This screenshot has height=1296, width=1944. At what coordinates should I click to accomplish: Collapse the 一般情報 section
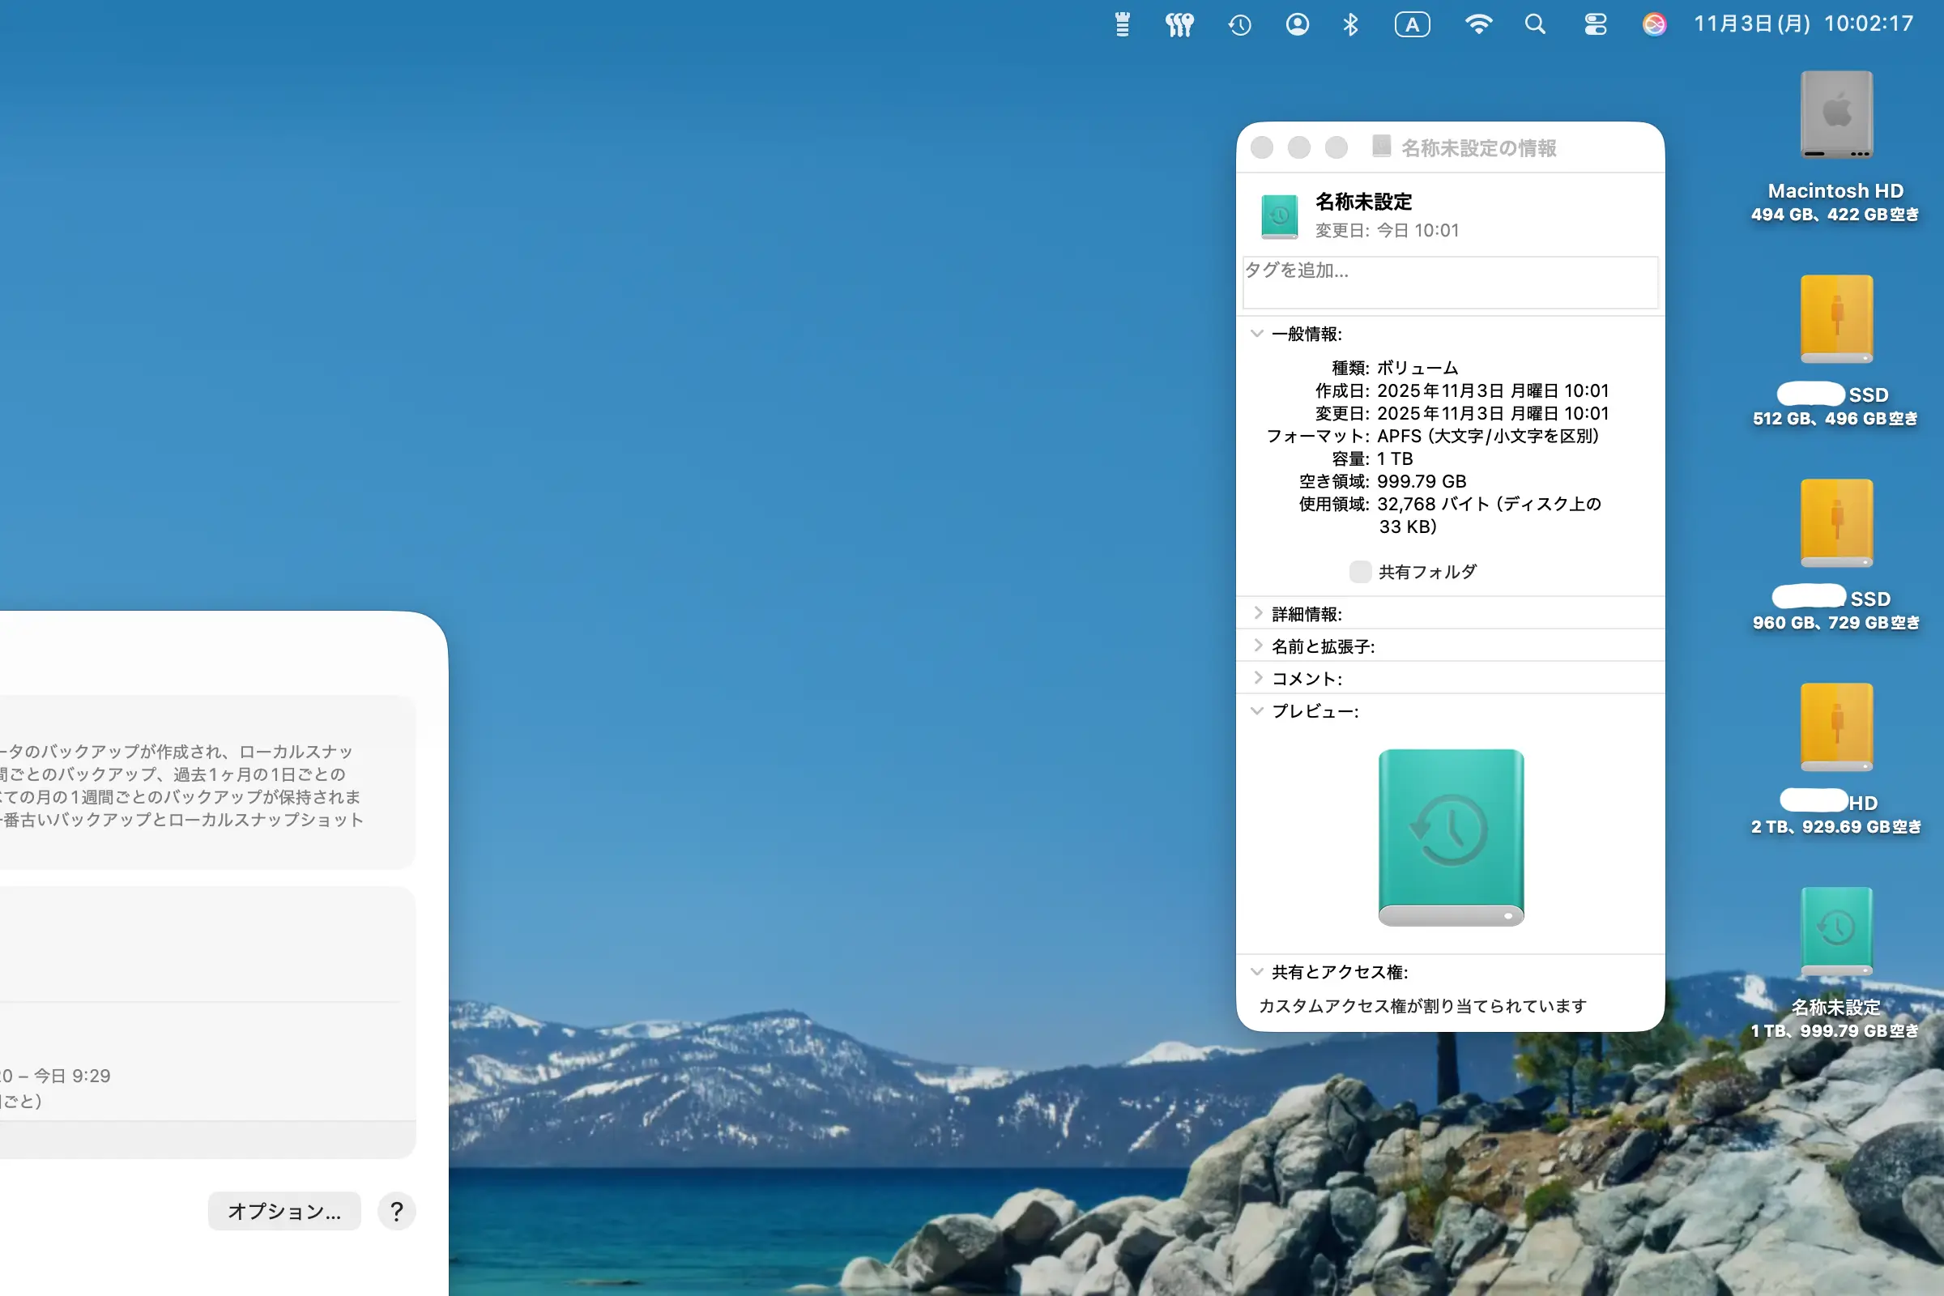(1257, 334)
